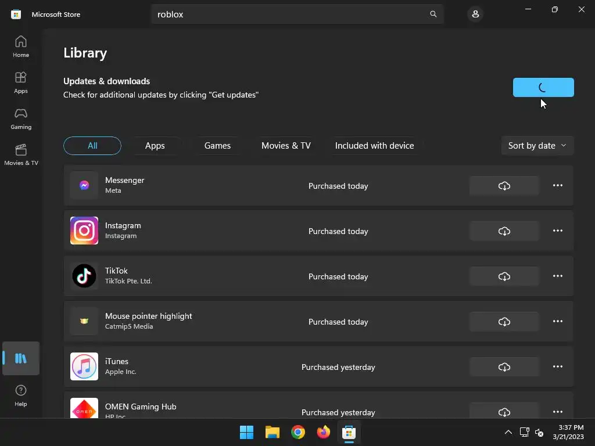The width and height of the screenshot is (595, 446).
Task: Expand the Sort by date dropdown
Action: click(x=537, y=146)
